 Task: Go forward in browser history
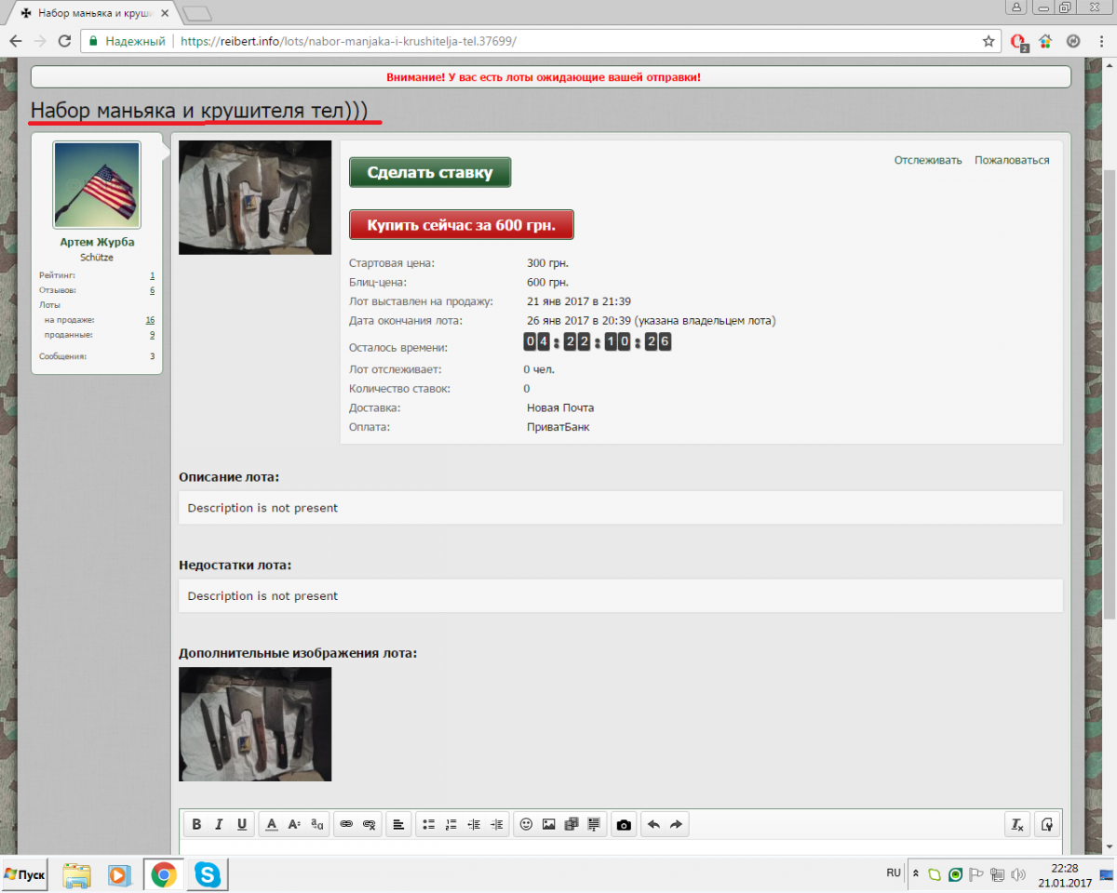tap(40, 41)
